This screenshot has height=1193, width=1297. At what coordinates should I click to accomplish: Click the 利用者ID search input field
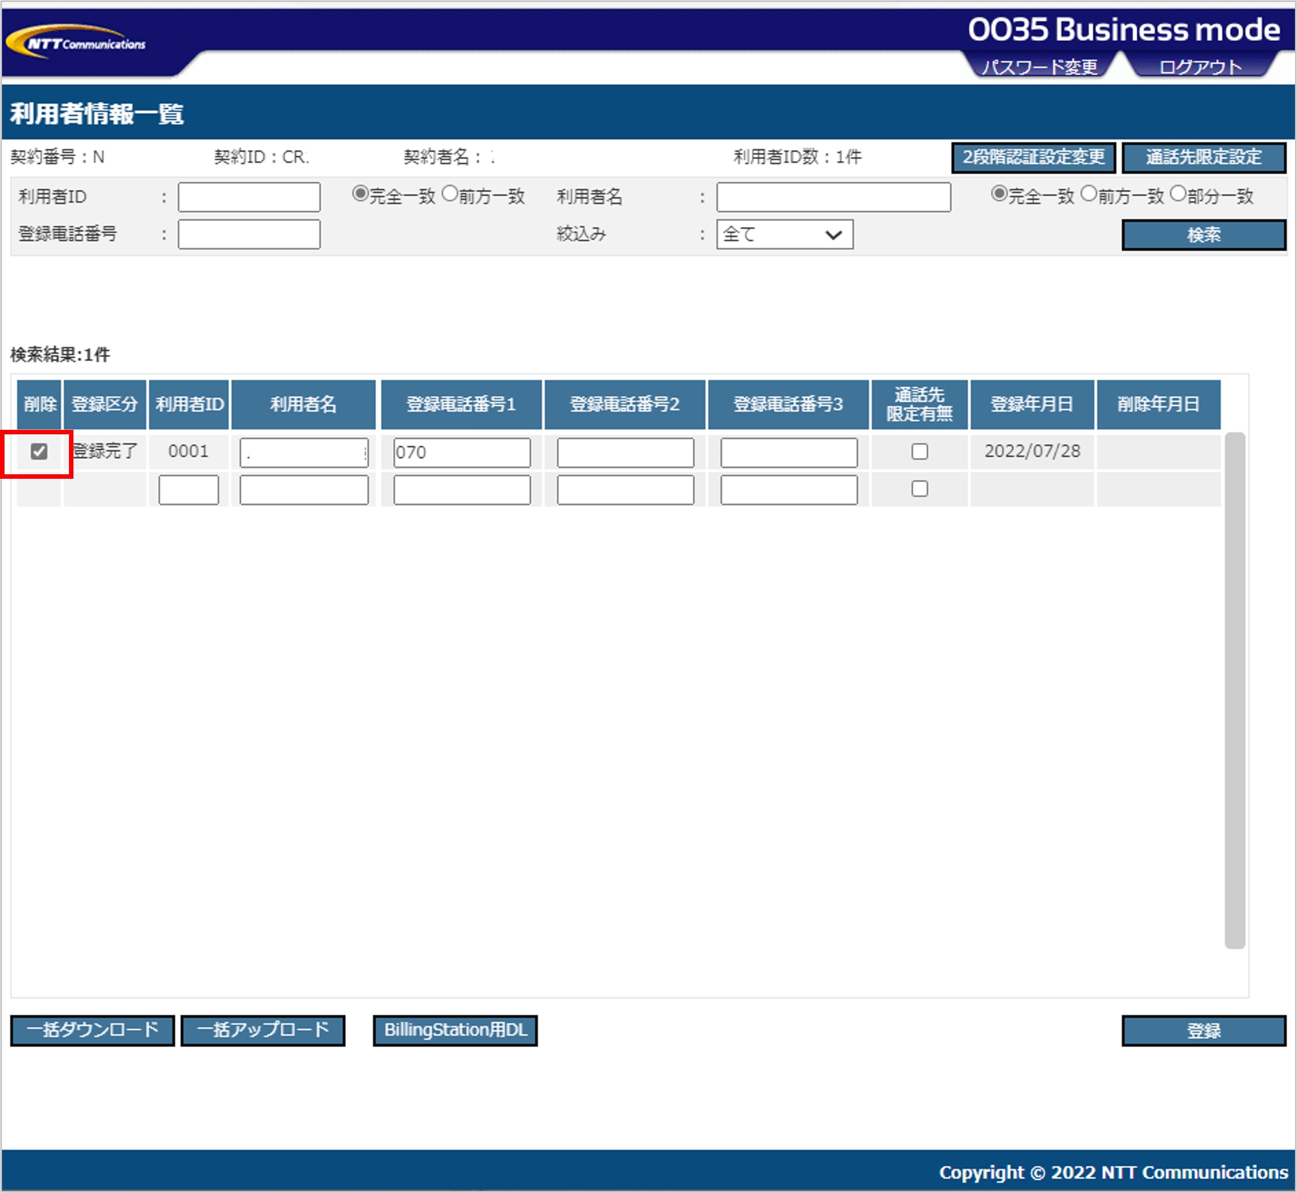[x=249, y=197]
